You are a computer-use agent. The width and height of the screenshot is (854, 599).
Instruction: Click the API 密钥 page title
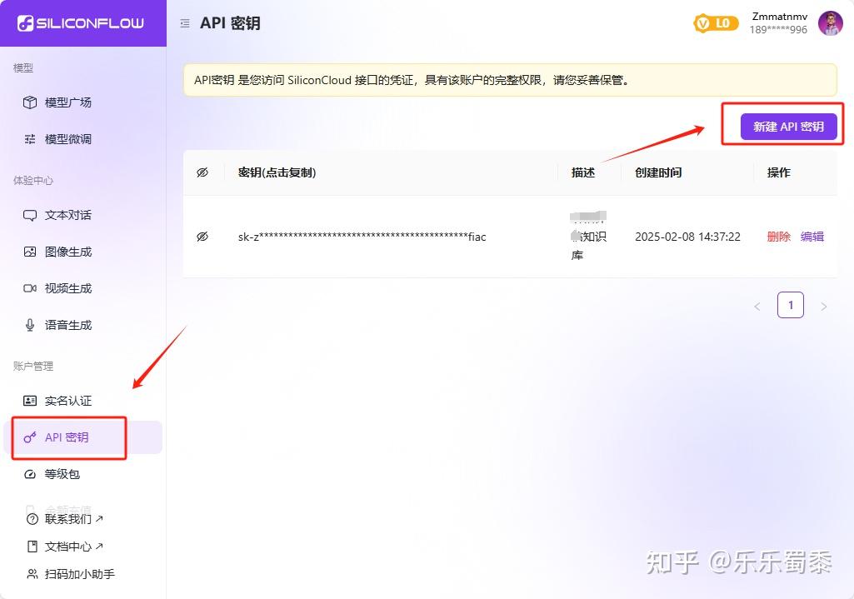coord(230,23)
